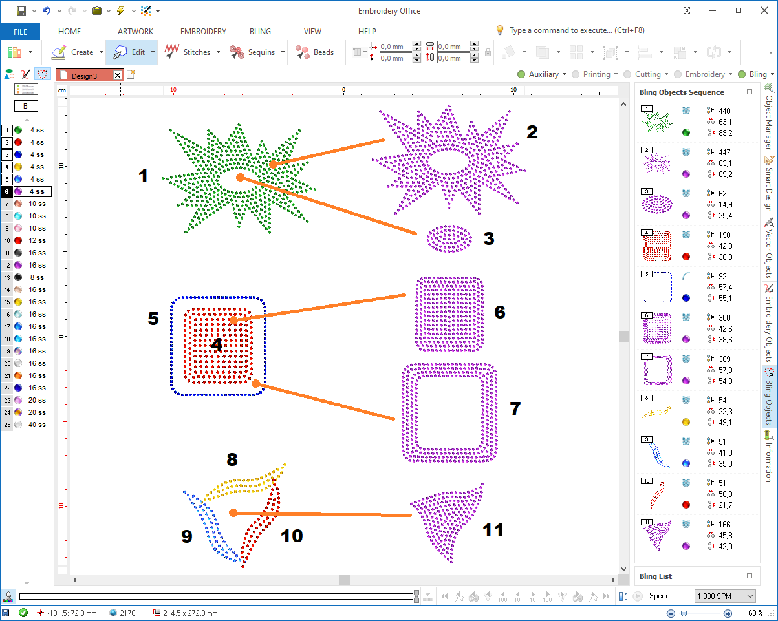Click the save icon in title bar

pyautogui.click(x=21, y=10)
